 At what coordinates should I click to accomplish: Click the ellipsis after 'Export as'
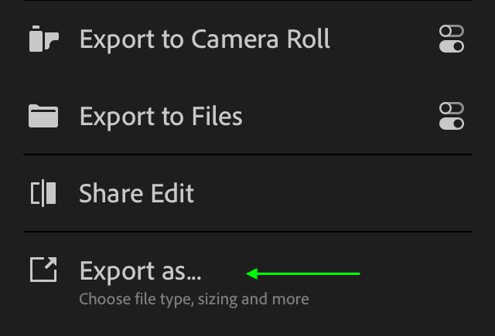click(x=193, y=278)
